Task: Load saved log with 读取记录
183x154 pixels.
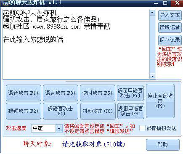Action: (170, 27)
